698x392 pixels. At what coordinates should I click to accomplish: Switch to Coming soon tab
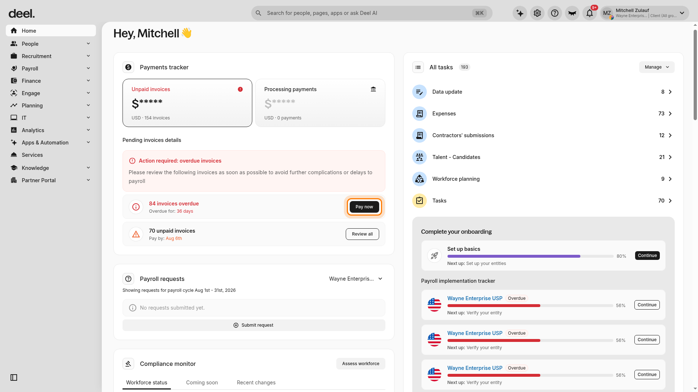(202, 383)
